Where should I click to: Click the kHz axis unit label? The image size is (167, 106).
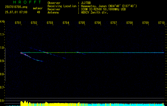pos(2,21)
